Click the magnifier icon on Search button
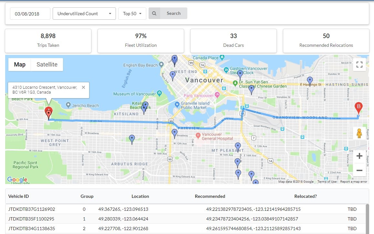Screen dimensions: 374x234 pyautogui.click(x=154, y=13)
